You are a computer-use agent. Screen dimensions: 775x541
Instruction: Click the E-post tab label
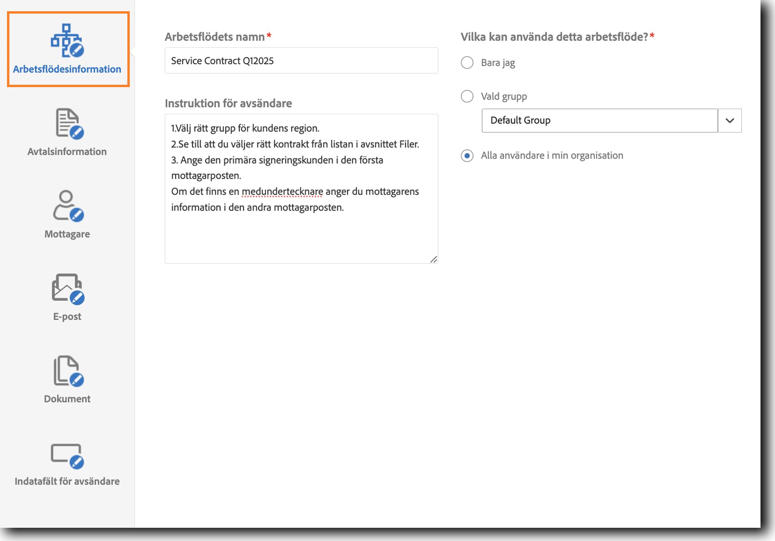click(67, 316)
